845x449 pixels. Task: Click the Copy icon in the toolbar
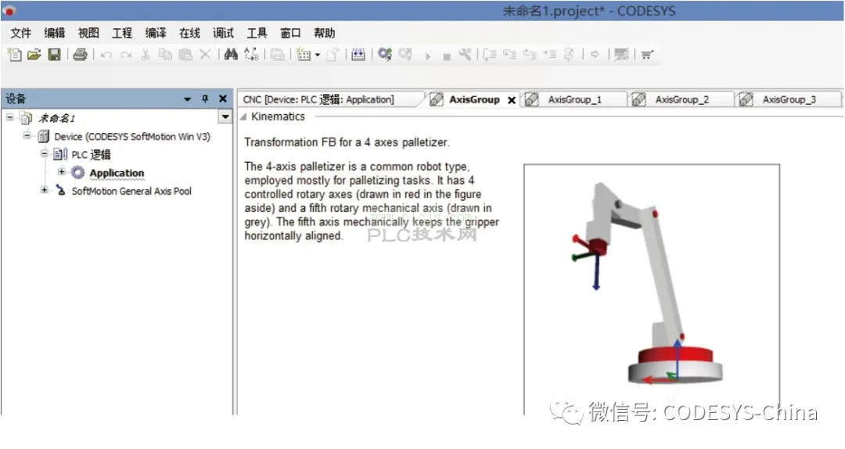click(165, 55)
